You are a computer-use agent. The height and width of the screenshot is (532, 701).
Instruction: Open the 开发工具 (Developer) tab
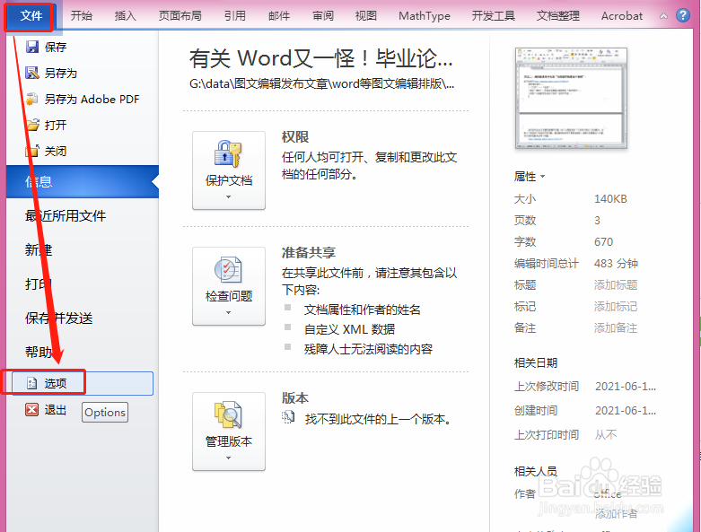click(494, 16)
